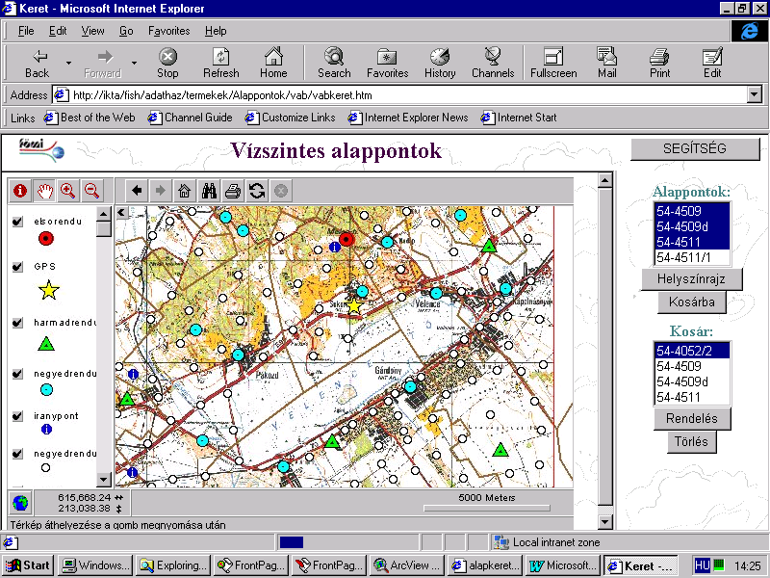The height and width of the screenshot is (578, 770).
Task: Uncheck the elsorendu layer checkbox
Action: click(17, 223)
